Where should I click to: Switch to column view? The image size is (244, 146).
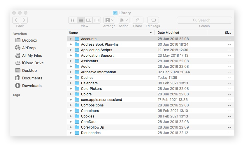(89, 20)
